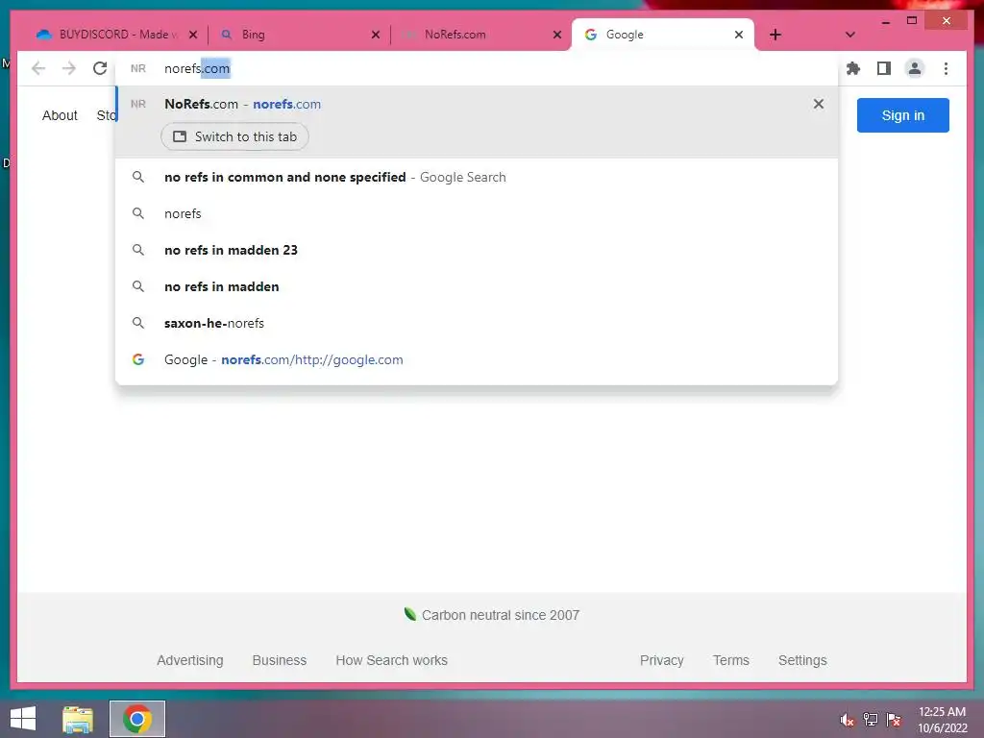Close the Bing tab
The width and height of the screenshot is (984, 738).
coord(376,35)
